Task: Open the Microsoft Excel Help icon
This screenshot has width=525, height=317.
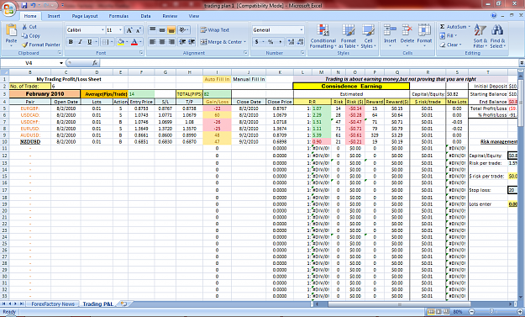Action: [x=494, y=16]
